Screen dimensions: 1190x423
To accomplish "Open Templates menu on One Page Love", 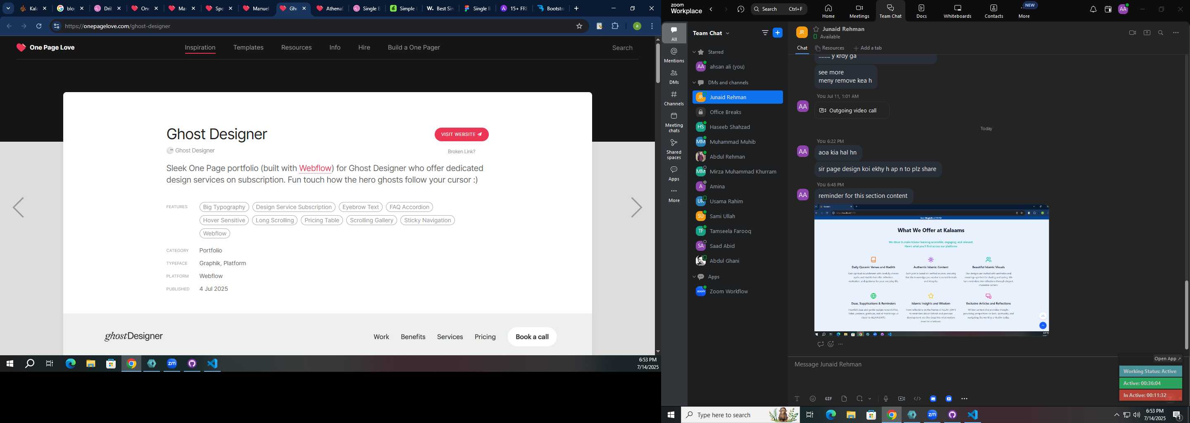I will coord(248,48).
